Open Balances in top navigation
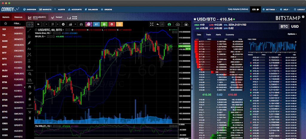The width and height of the screenshot is (306, 139). pyautogui.click(x=91, y=9)
